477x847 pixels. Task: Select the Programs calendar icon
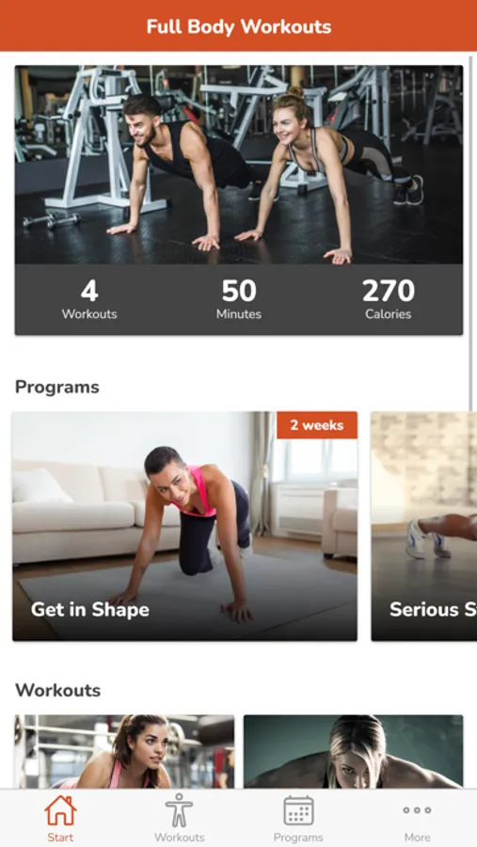coord(298,810)
